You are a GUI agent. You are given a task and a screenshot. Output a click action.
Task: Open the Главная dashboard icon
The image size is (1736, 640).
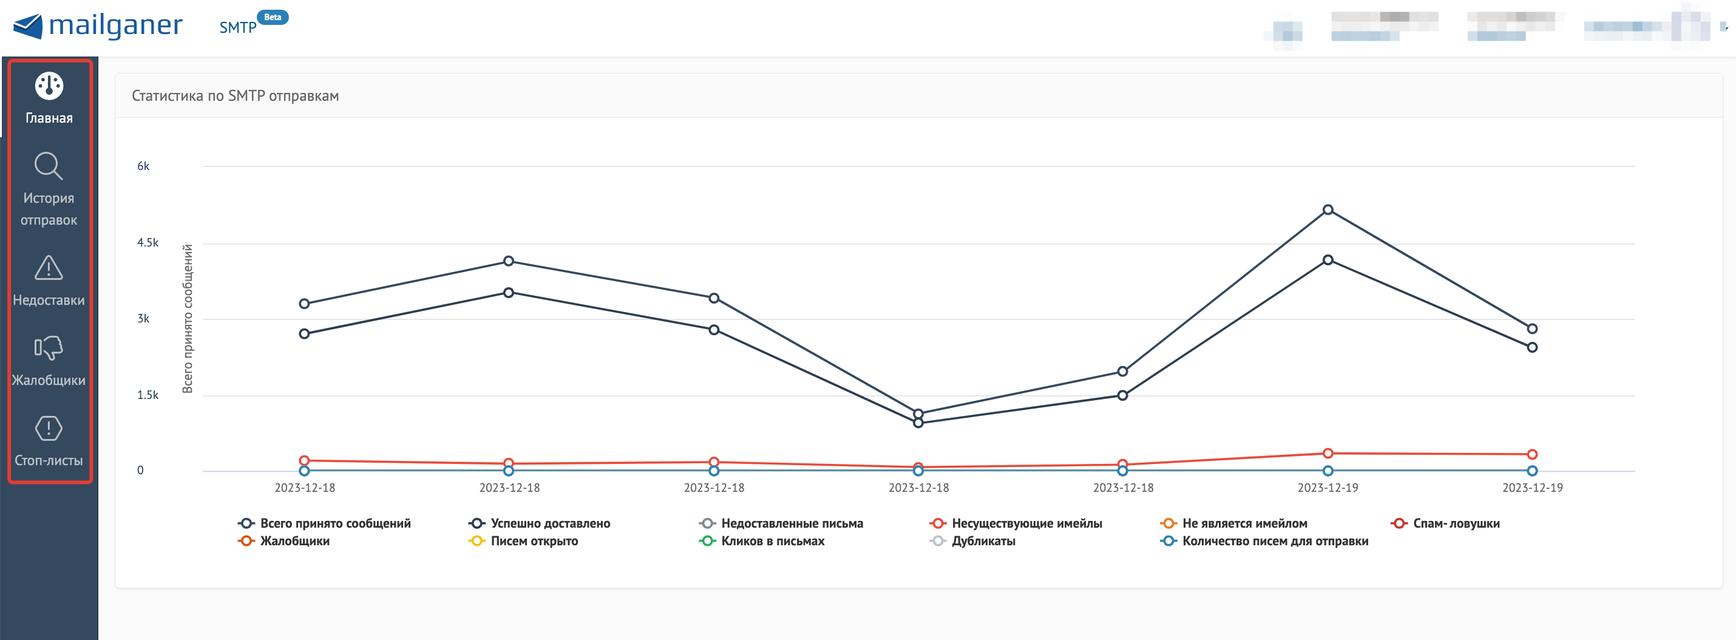tap(49, 86)
